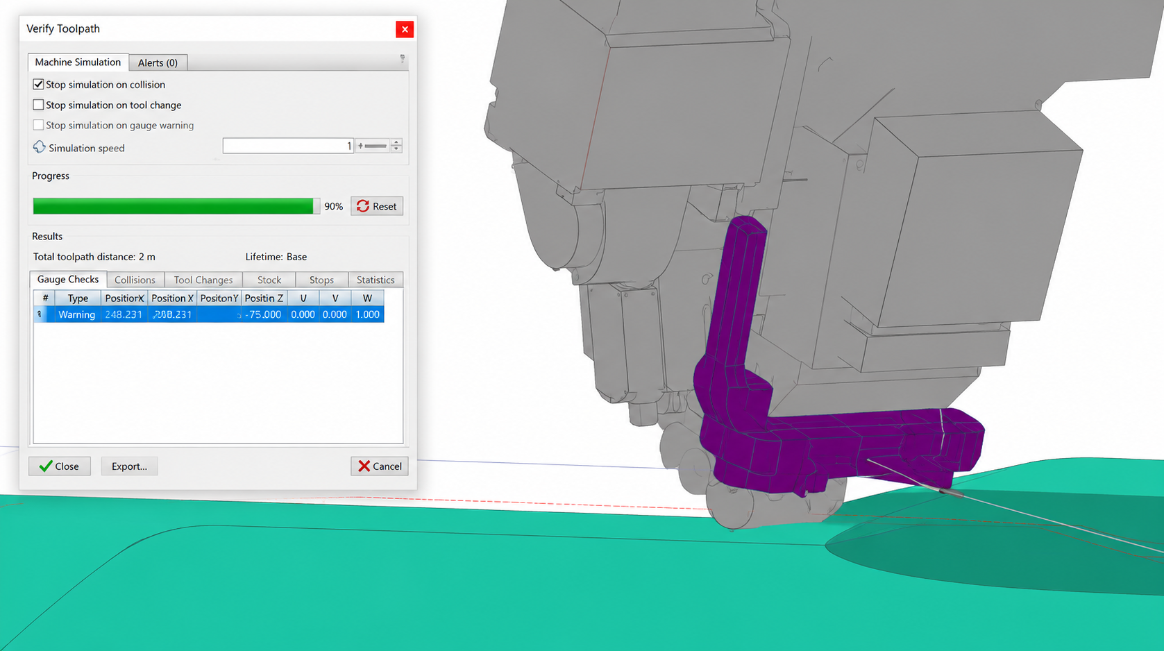The image size is (1164, 651).
Task: Open the Stops results tab
Action: 321,280
